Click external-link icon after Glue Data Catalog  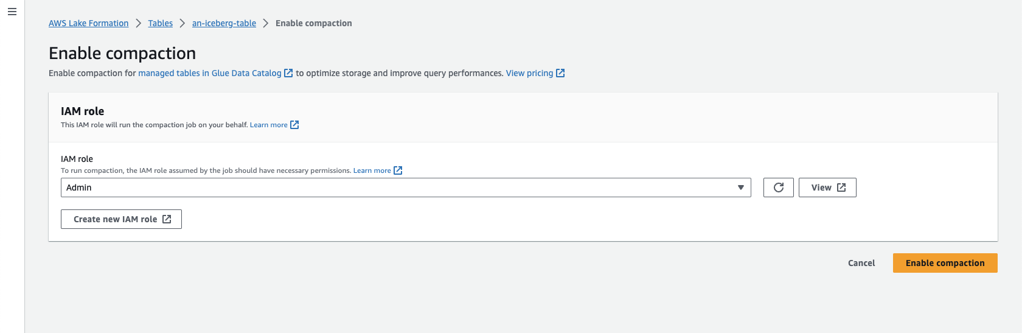pos(288,73)
